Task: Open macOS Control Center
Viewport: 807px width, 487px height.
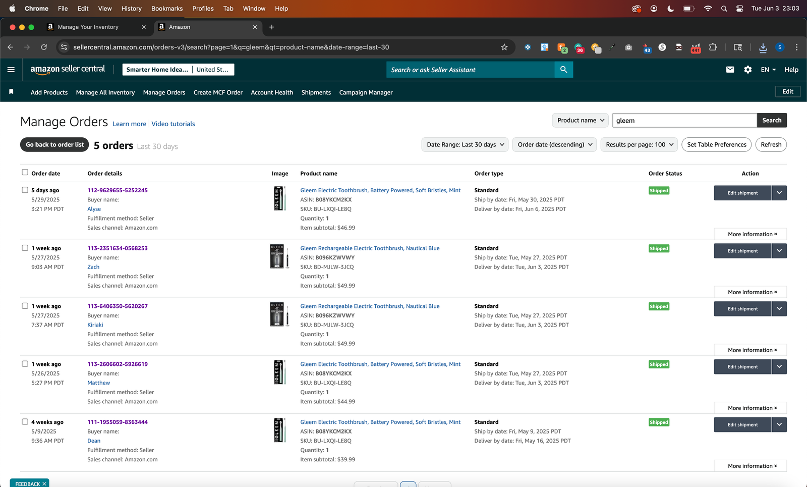Action: (x=739, y=9)
